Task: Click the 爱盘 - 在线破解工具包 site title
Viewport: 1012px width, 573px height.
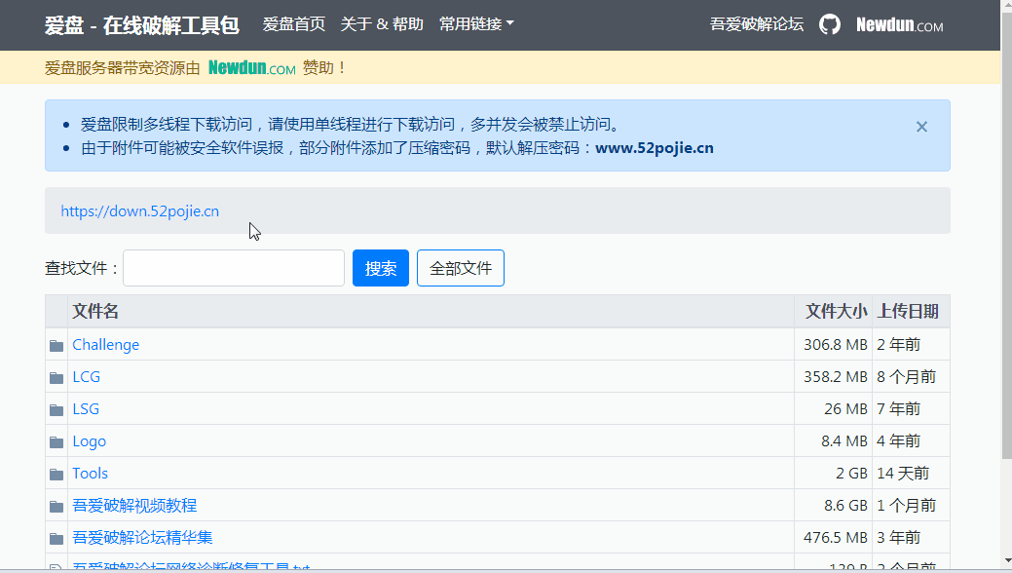Action: pos(142,25)
